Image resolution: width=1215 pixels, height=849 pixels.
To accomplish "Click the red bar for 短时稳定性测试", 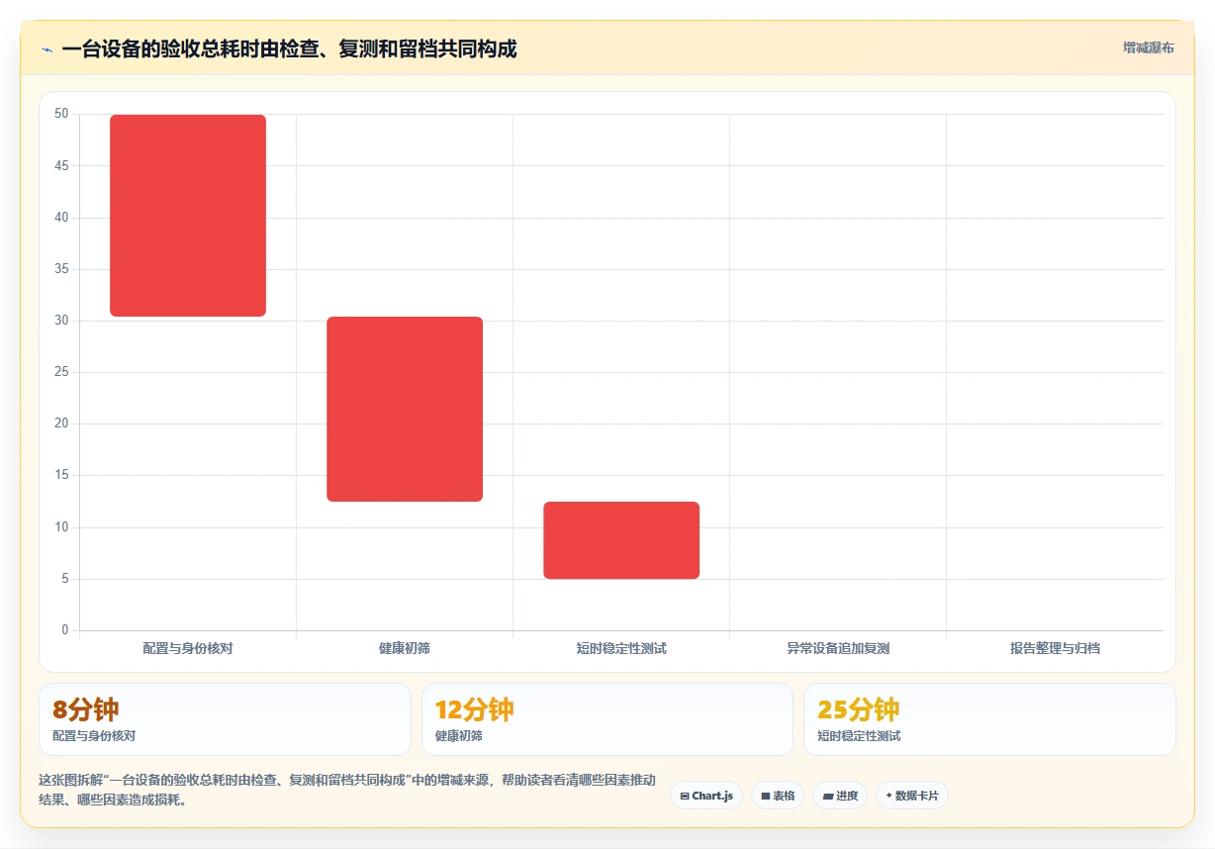I will tap(621, 540).
